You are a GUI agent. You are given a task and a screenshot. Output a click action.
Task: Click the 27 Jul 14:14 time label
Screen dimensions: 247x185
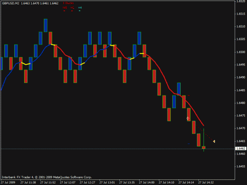(x=186, y=182)
